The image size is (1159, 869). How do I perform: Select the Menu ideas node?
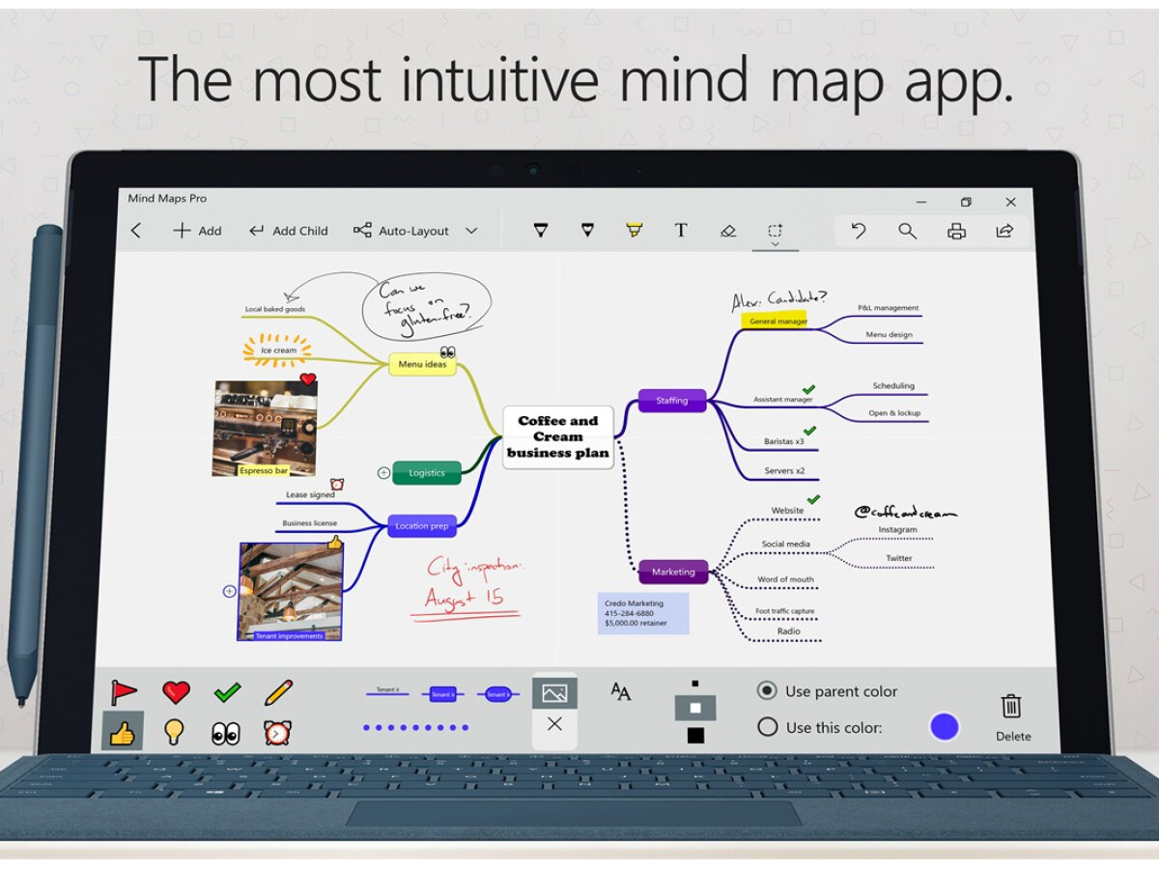(422, 364)
